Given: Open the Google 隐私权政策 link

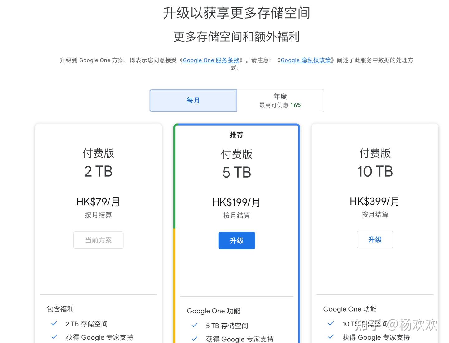Looking at the screenshot, I should pyautogui.click(x=306, y=60).
